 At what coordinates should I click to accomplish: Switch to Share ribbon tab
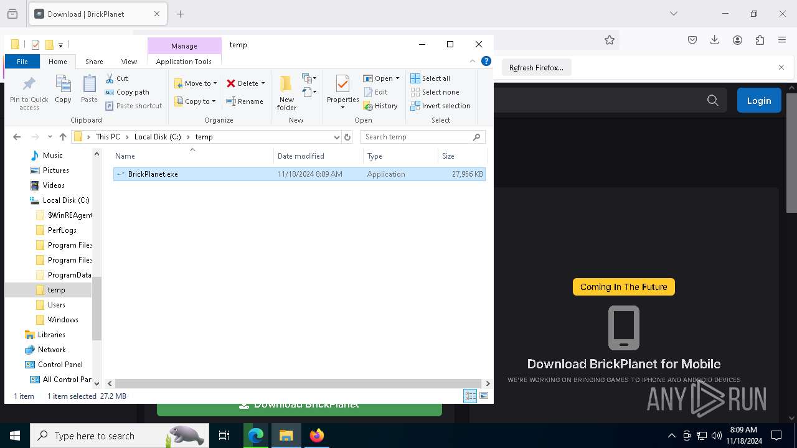[x=94, y=62]
